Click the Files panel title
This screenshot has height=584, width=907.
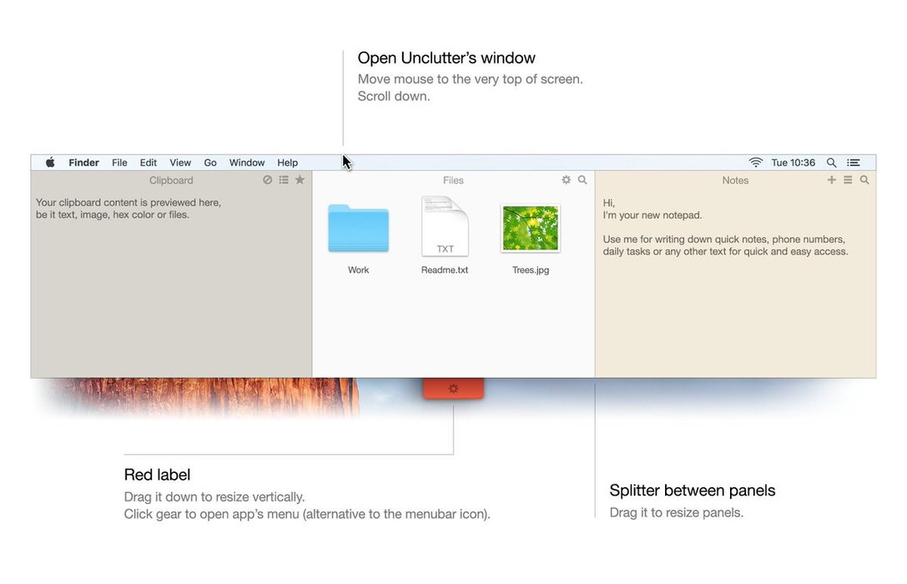(454, 180)
